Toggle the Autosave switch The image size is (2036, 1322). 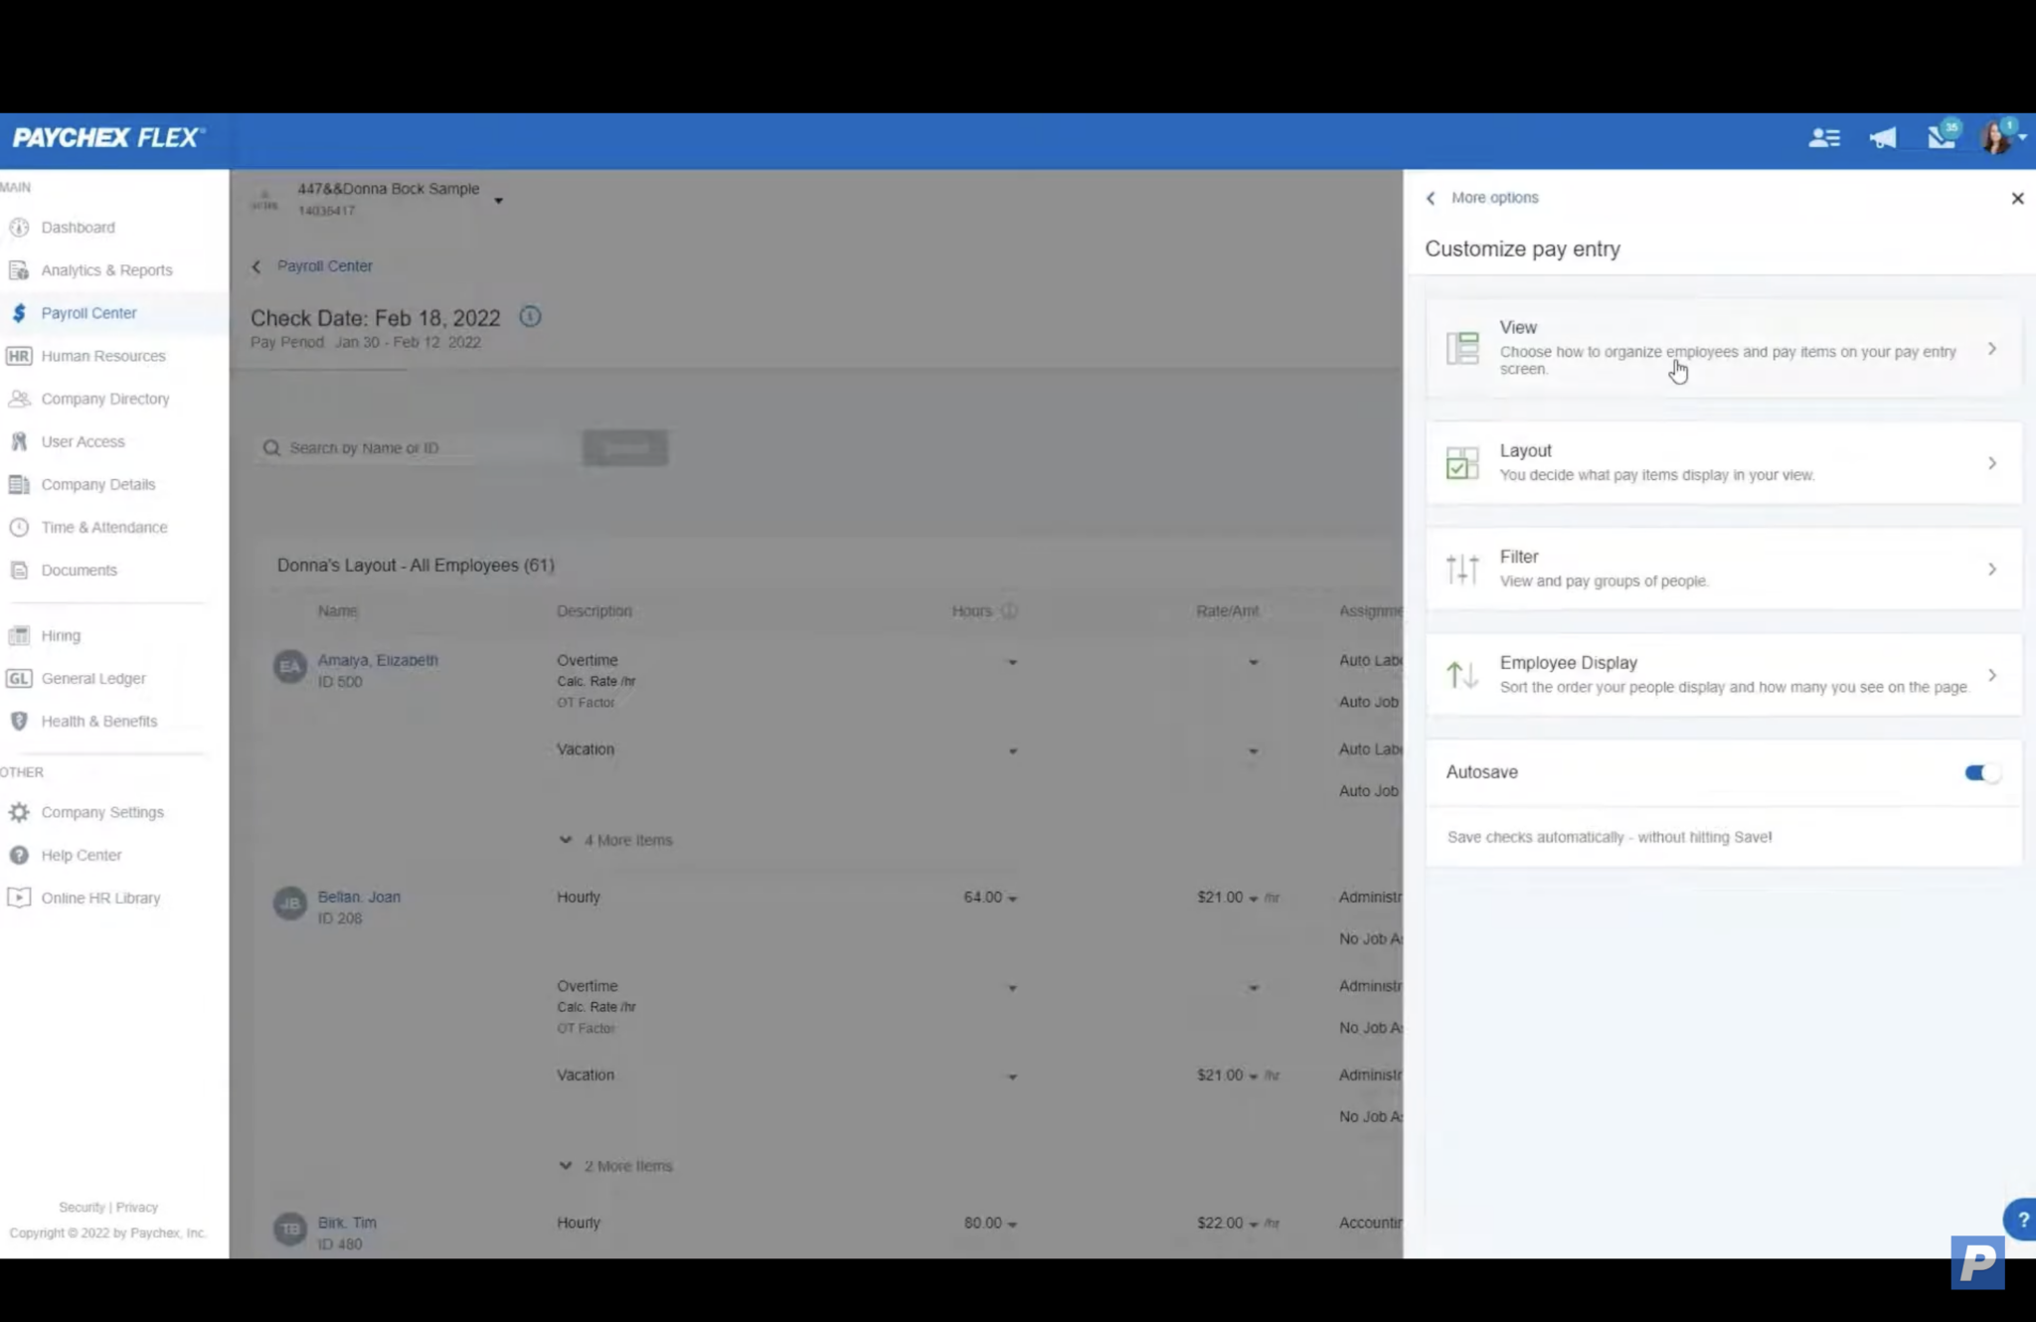(1980, 772)
